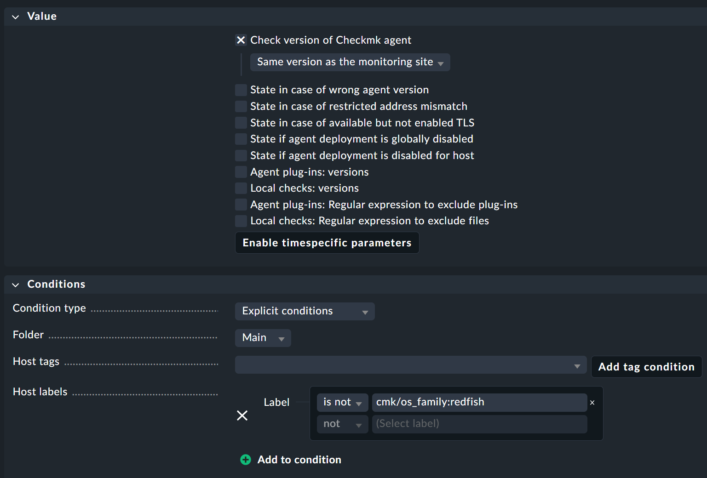Click Enable timespecific parameters
Image resolution: width=707 pixels, height=478 pixels.
327,243
